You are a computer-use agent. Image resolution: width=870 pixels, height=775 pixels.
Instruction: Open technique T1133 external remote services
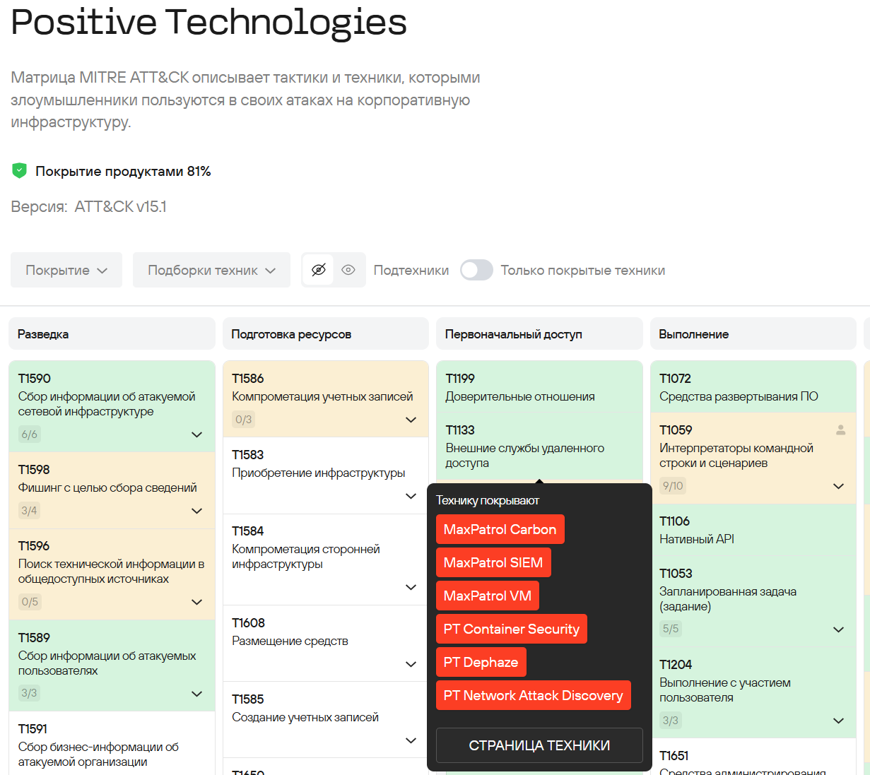(539, 446)
